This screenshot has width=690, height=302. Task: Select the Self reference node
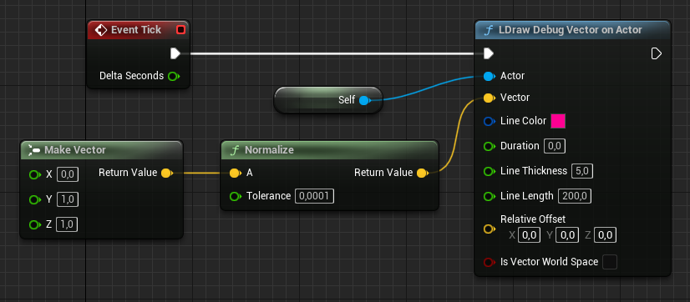[x=327, y=100]
